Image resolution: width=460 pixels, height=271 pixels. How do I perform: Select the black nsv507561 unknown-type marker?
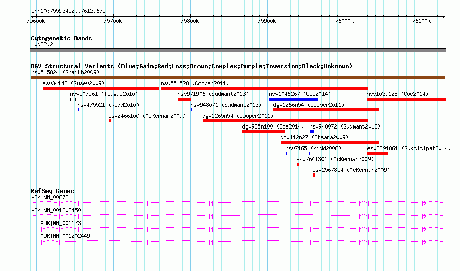coord(73,99)
